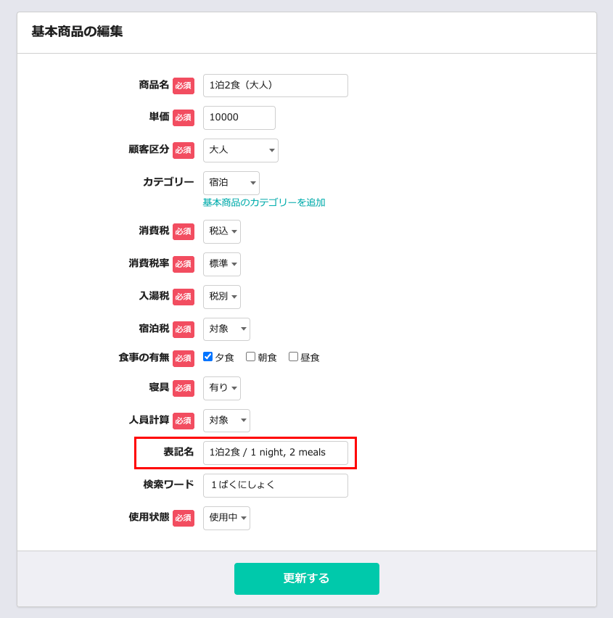Click into the 単価 price field
Viewport: 613px width, 618px height.
[x=239, y=118]
